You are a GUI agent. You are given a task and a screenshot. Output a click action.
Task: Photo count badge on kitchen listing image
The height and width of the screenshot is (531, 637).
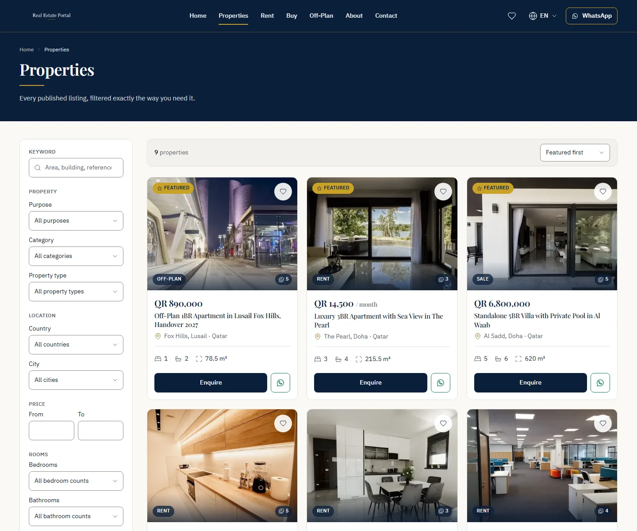click(x=284, y=511)
